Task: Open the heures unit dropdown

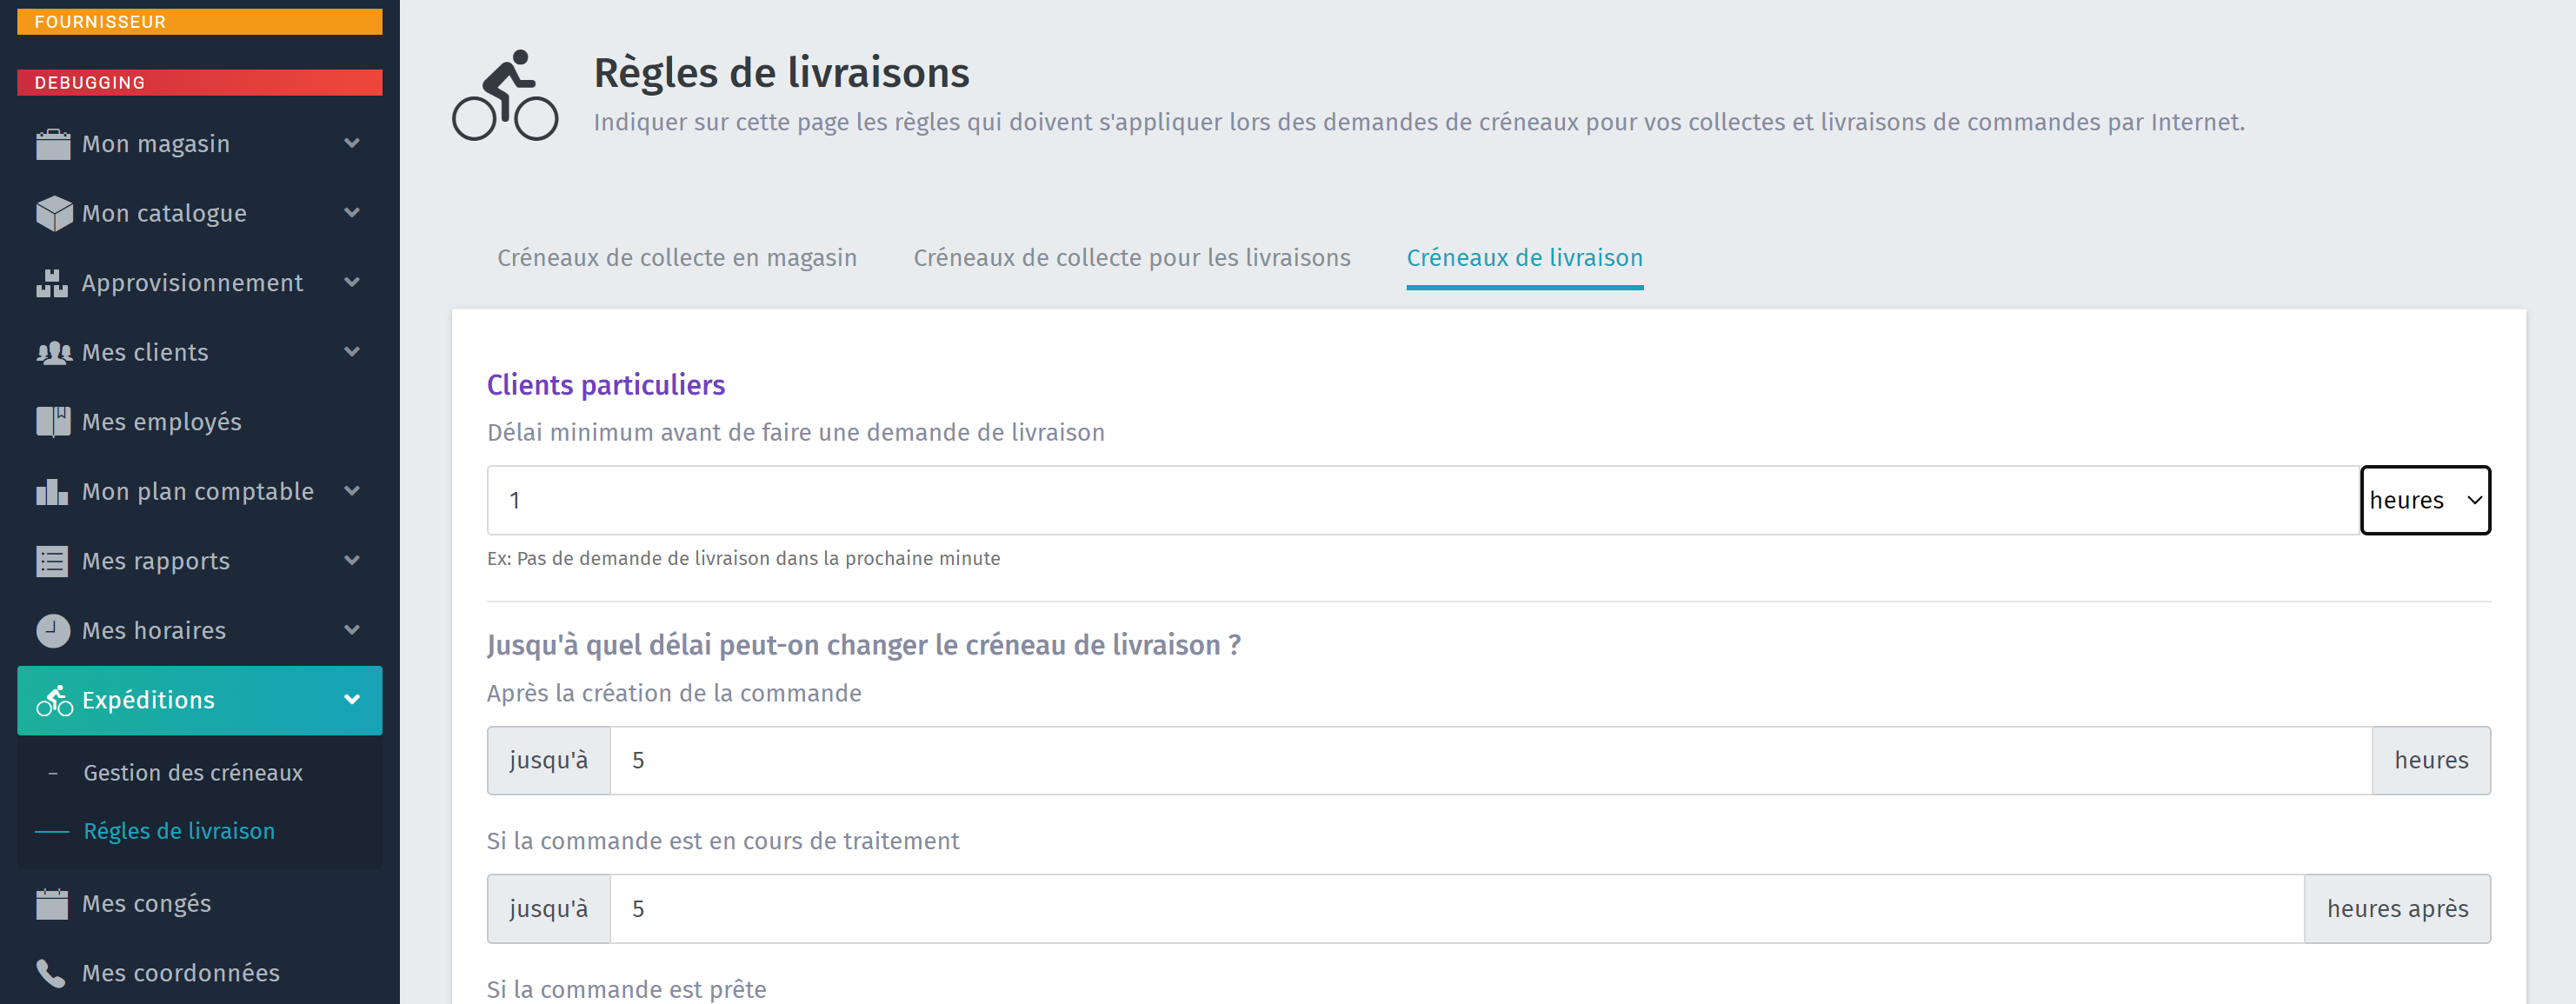Action: (x=2424, y=500)
